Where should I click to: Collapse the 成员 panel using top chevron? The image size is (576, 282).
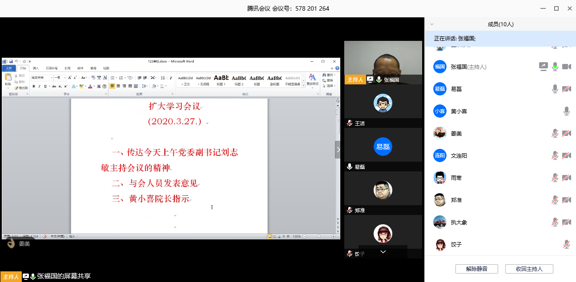[x=431, y=24]
